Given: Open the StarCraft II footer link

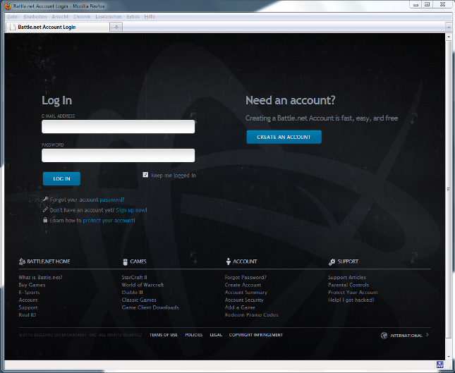Looking at the screenshot, I should click(x=134, y=277).
